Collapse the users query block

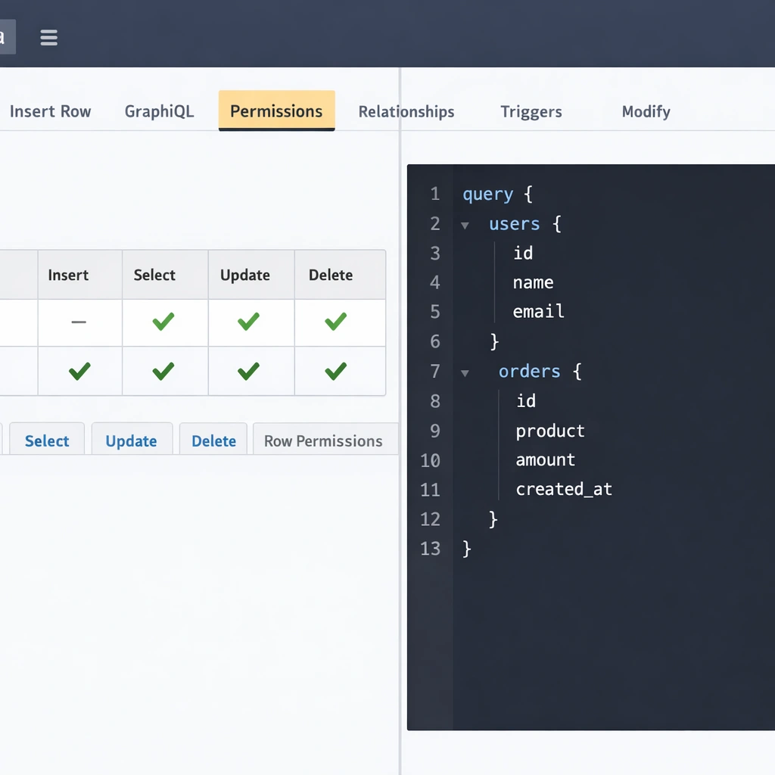click(465, 225)
